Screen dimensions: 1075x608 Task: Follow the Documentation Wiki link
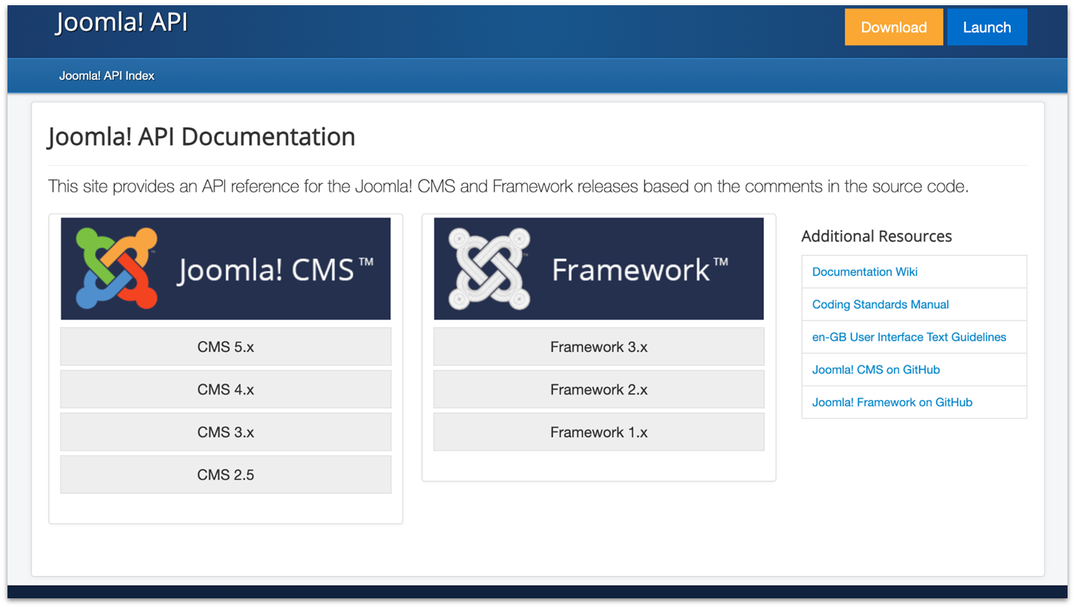click(865, 272)
